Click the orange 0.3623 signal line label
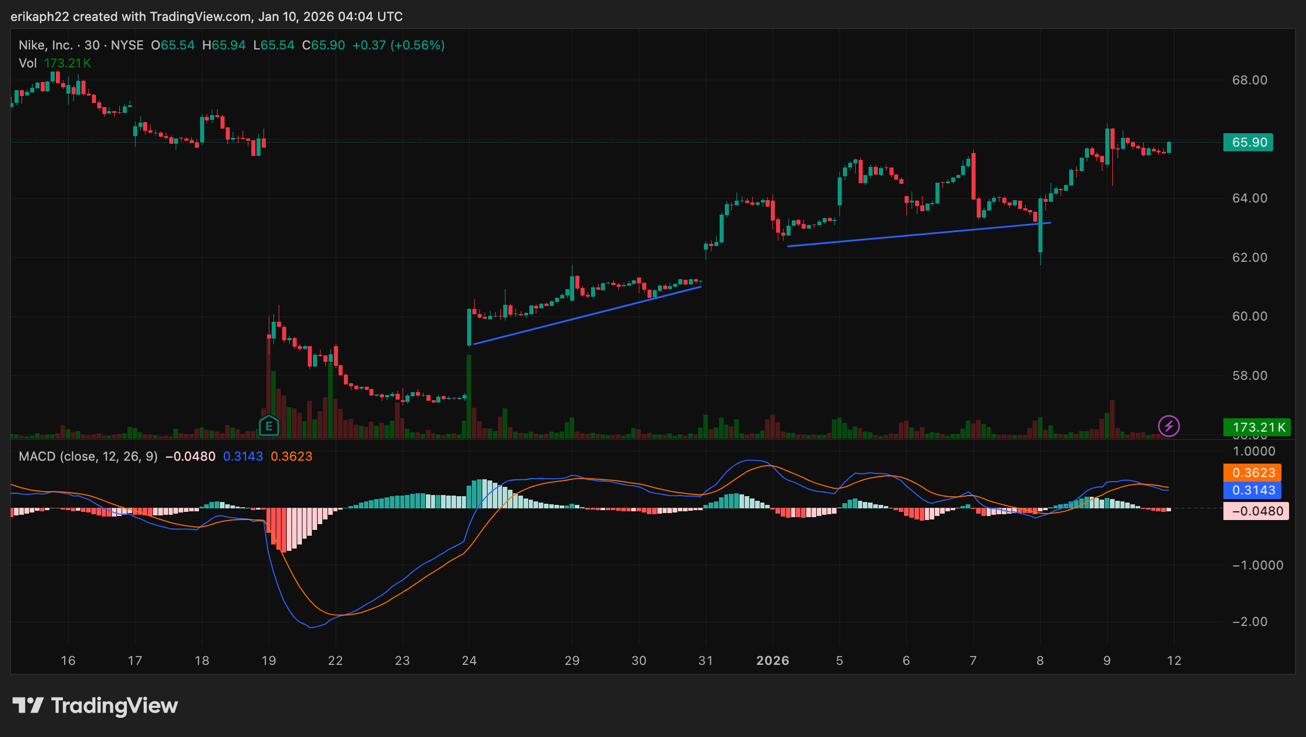The image size is (1306, 737). 1252,472
